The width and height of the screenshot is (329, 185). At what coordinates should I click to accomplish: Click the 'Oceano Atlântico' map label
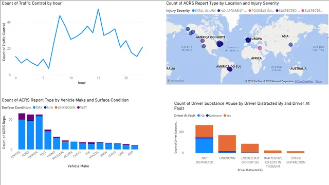[232, 49]
